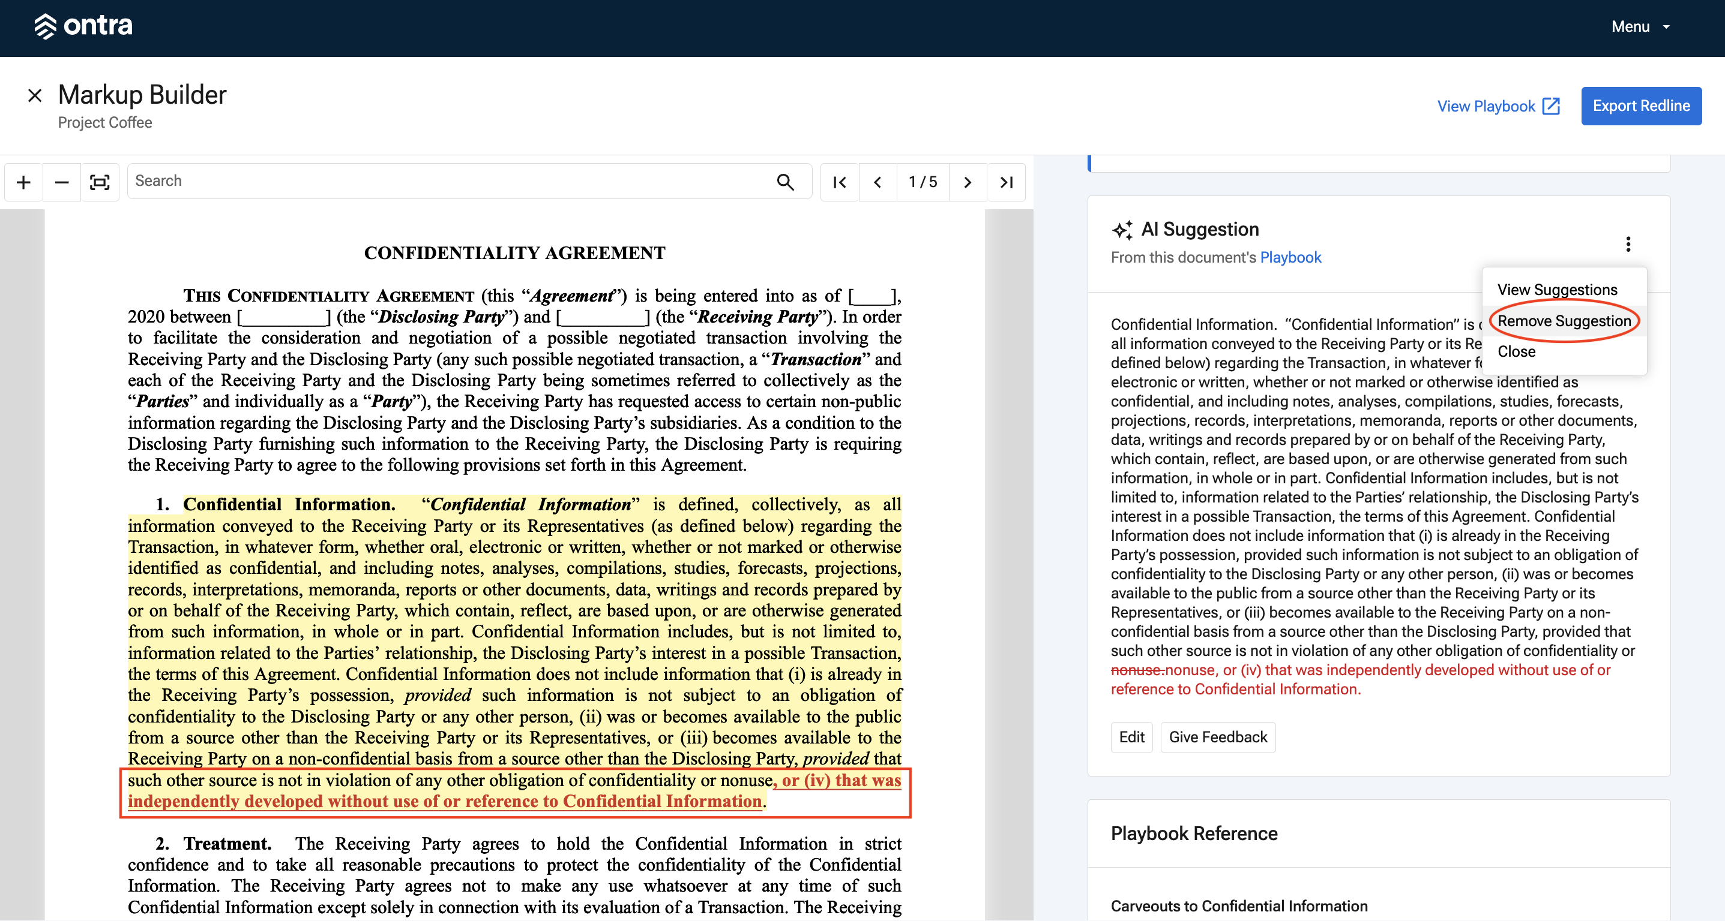
Task: Click the search magnifier icon
Action: 785,182
